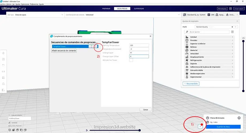Click the support status icon
The height and width of the screenshot is (133, 246).
pyautogui.click(x=217, y=15)
